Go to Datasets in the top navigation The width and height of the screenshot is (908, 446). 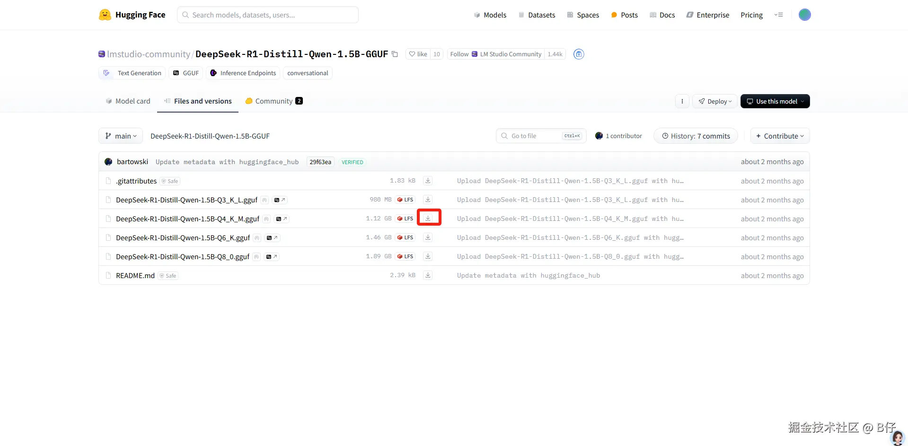tap(537, 15)
